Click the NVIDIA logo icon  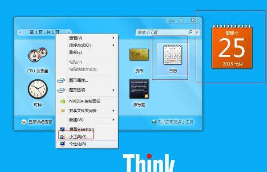62,102
